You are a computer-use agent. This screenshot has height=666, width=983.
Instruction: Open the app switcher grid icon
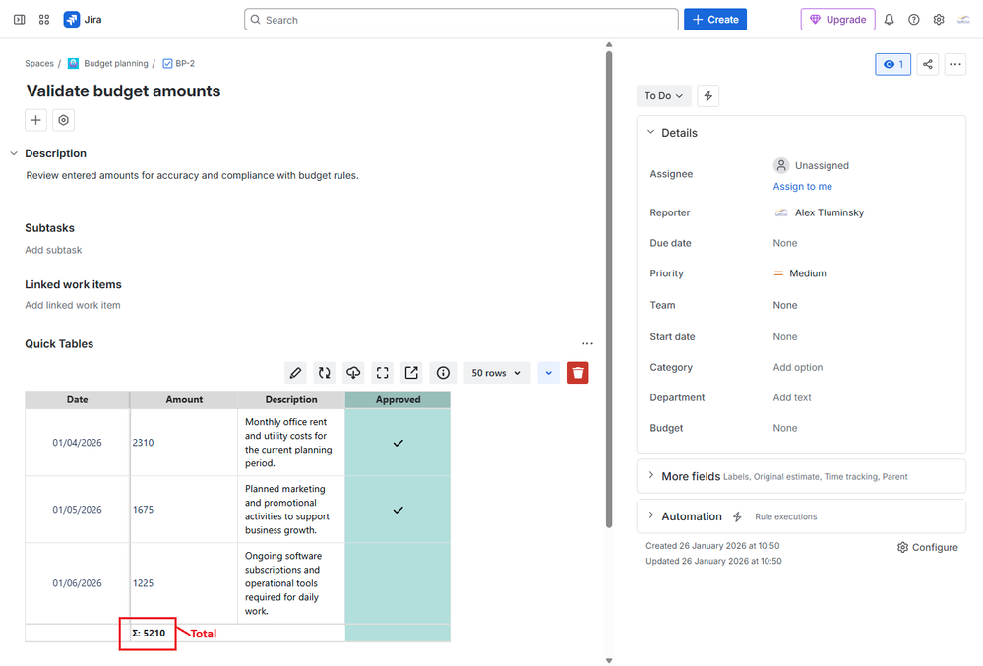click(x=44, y=20)
